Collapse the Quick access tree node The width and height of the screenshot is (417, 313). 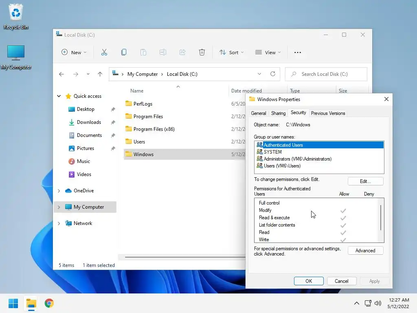(x=59, y=96)
